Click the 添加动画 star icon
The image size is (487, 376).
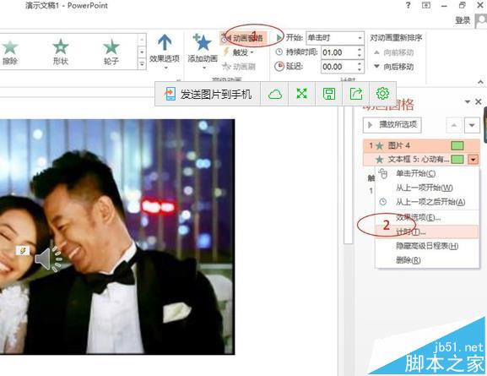[203, 42]
